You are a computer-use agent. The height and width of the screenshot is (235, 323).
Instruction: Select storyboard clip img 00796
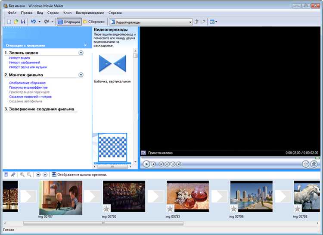coord(252,196)
